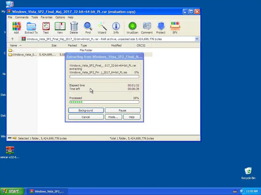Click the file extraction progress bar
The width and height of the screenshot is (261, 195).
pyautogui.click(x=104, y=77)
